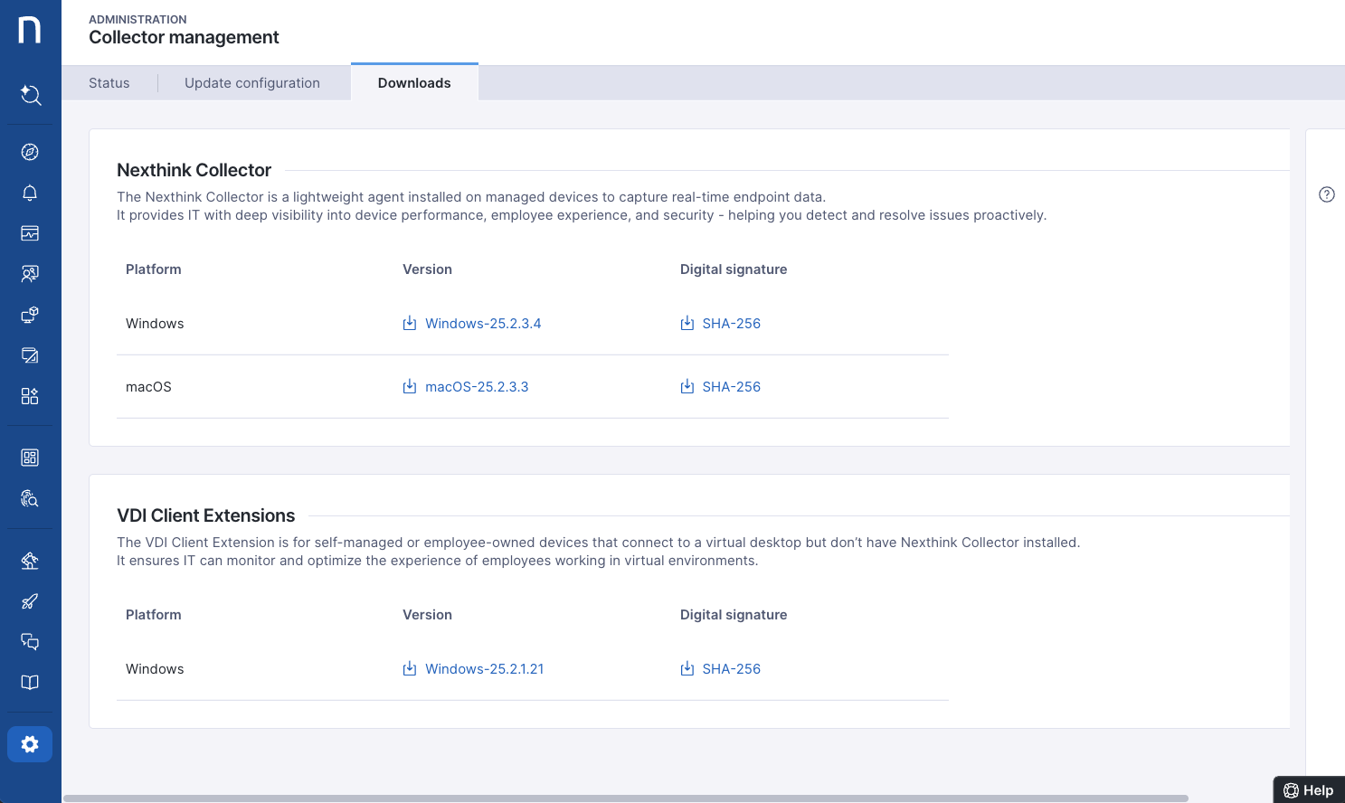Open the search tool in the sidebar
The width and height of the screenshot is (1345, 803).
tap(30, 95)
